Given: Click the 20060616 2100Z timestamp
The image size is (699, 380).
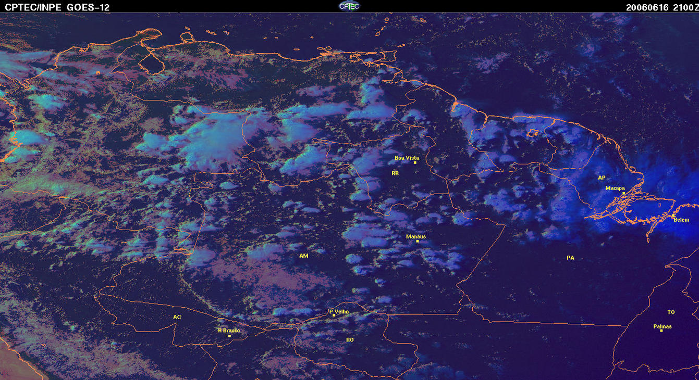Looking at the screenshot, I should 662,7.
